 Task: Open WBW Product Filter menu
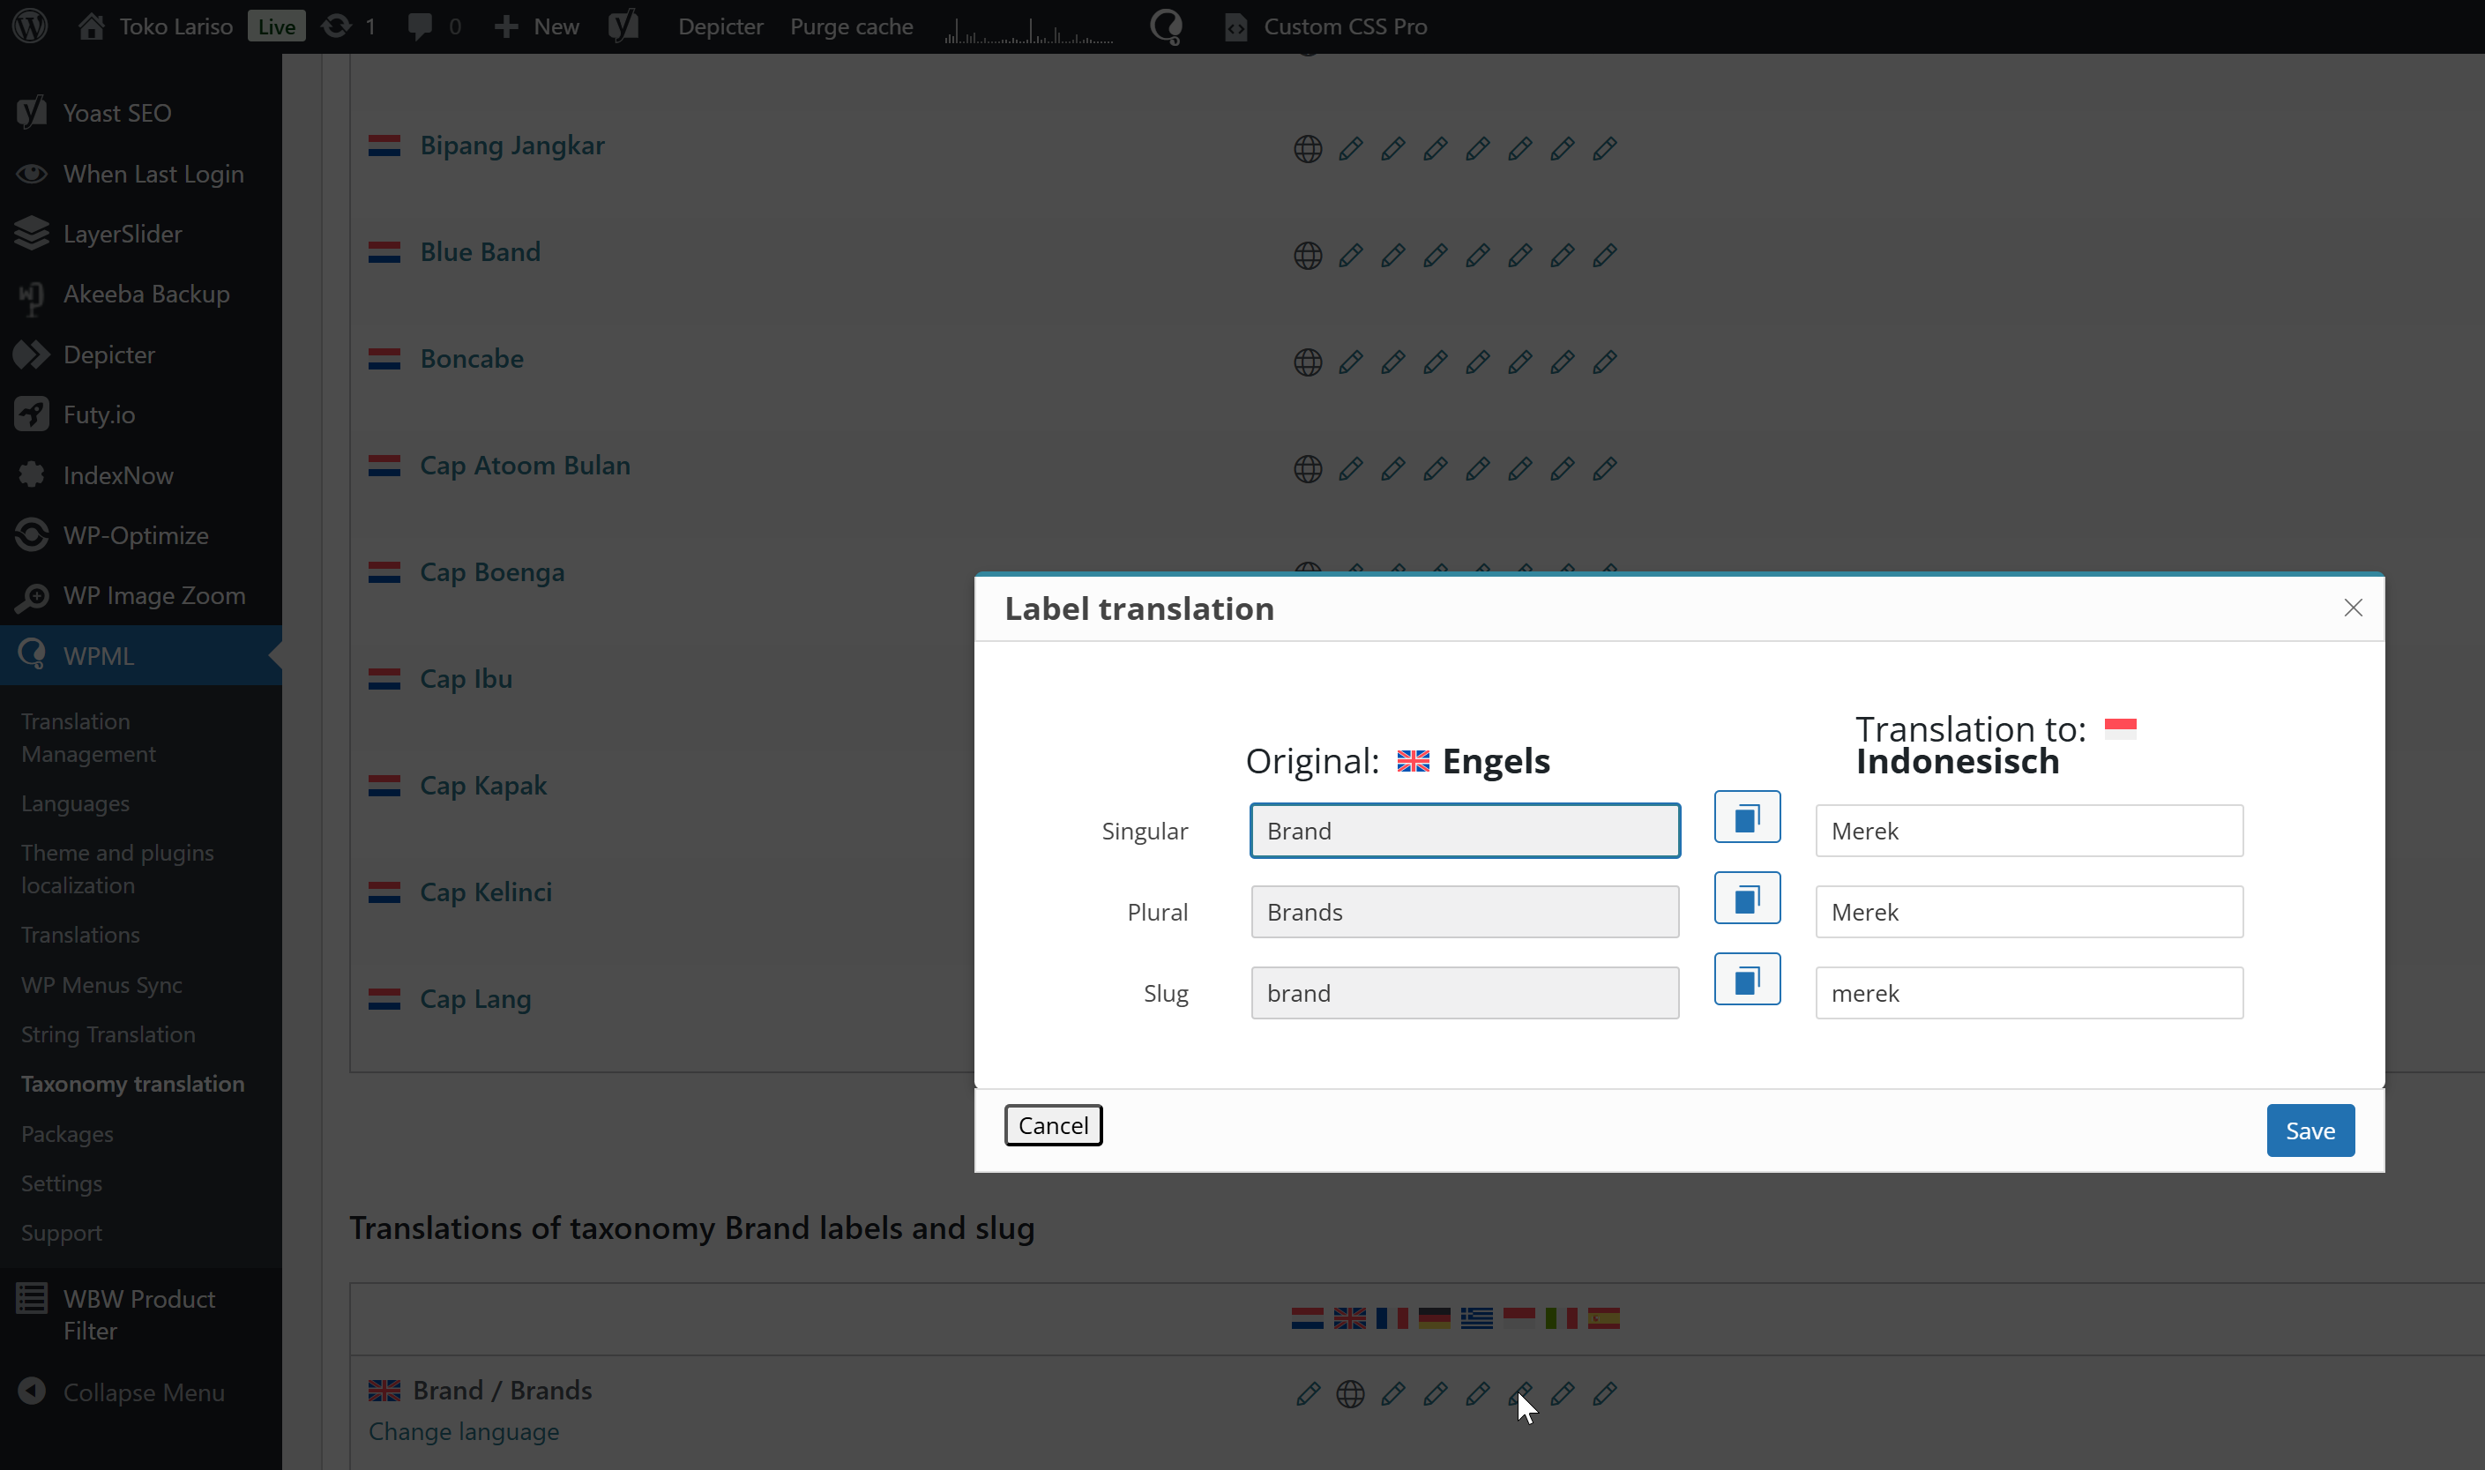[140, 1315]
